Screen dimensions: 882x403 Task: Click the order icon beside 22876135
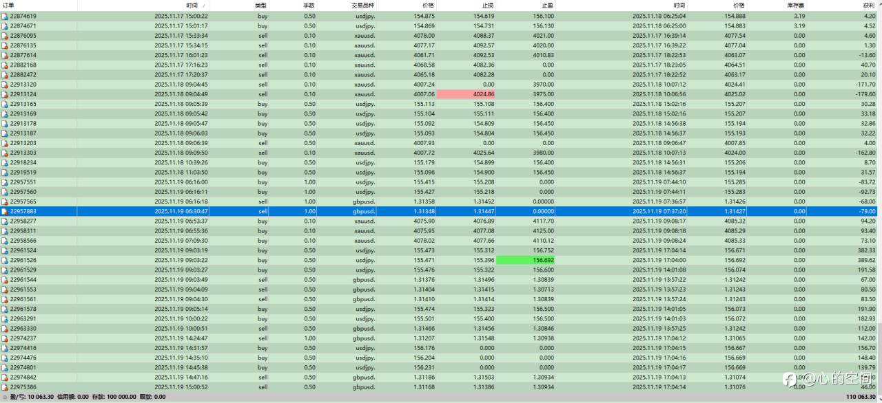[x=5, y=45]
